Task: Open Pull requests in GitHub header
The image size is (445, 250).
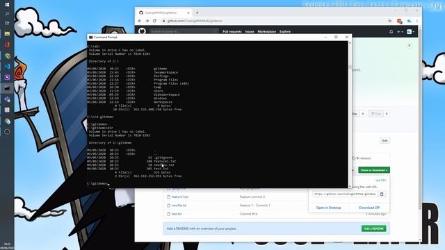Action: (232, 31)
